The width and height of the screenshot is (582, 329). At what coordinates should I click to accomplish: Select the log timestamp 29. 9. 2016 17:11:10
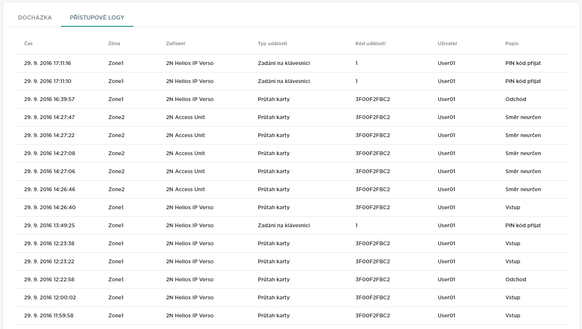tap(48, 81)
